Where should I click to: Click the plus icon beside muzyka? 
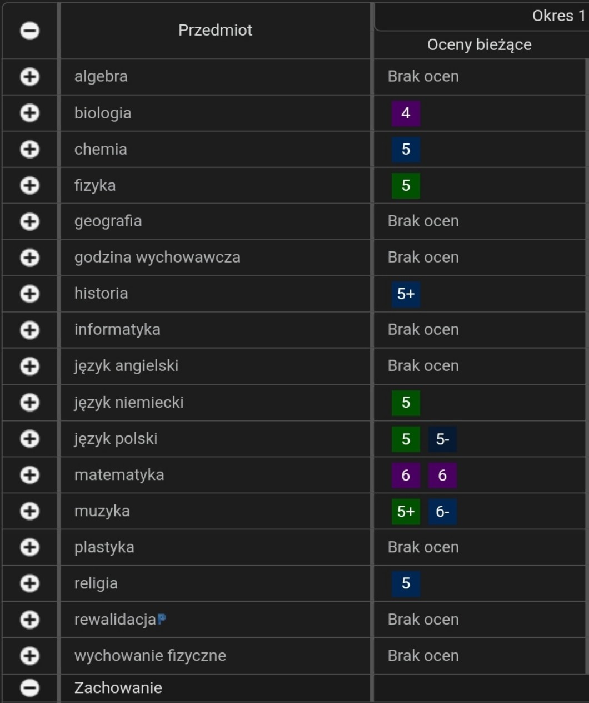(30, 511)
